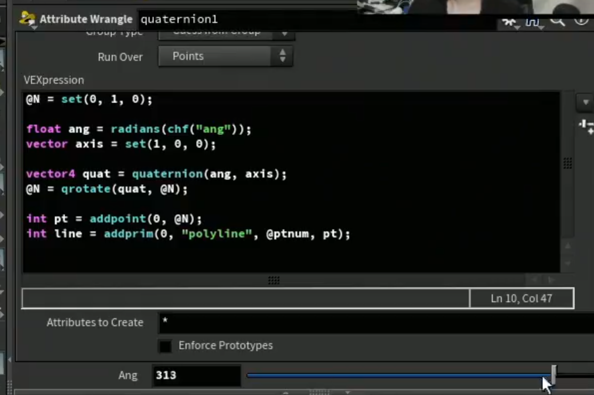
Task: Click the 'vector axis = set(1, 0, 0)' line
Action: (x=121, y=144)
